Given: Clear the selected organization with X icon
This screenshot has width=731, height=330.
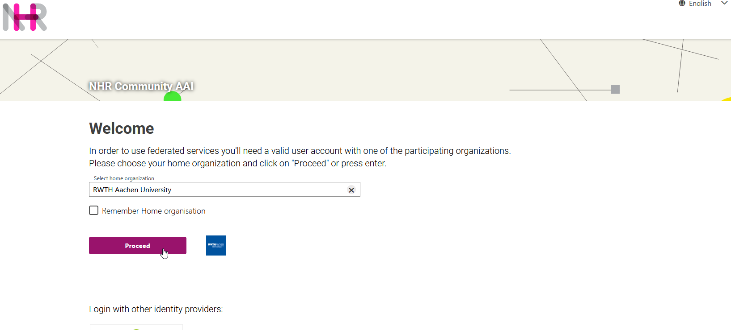Looking at the screenshot, I should click(351, 190).
